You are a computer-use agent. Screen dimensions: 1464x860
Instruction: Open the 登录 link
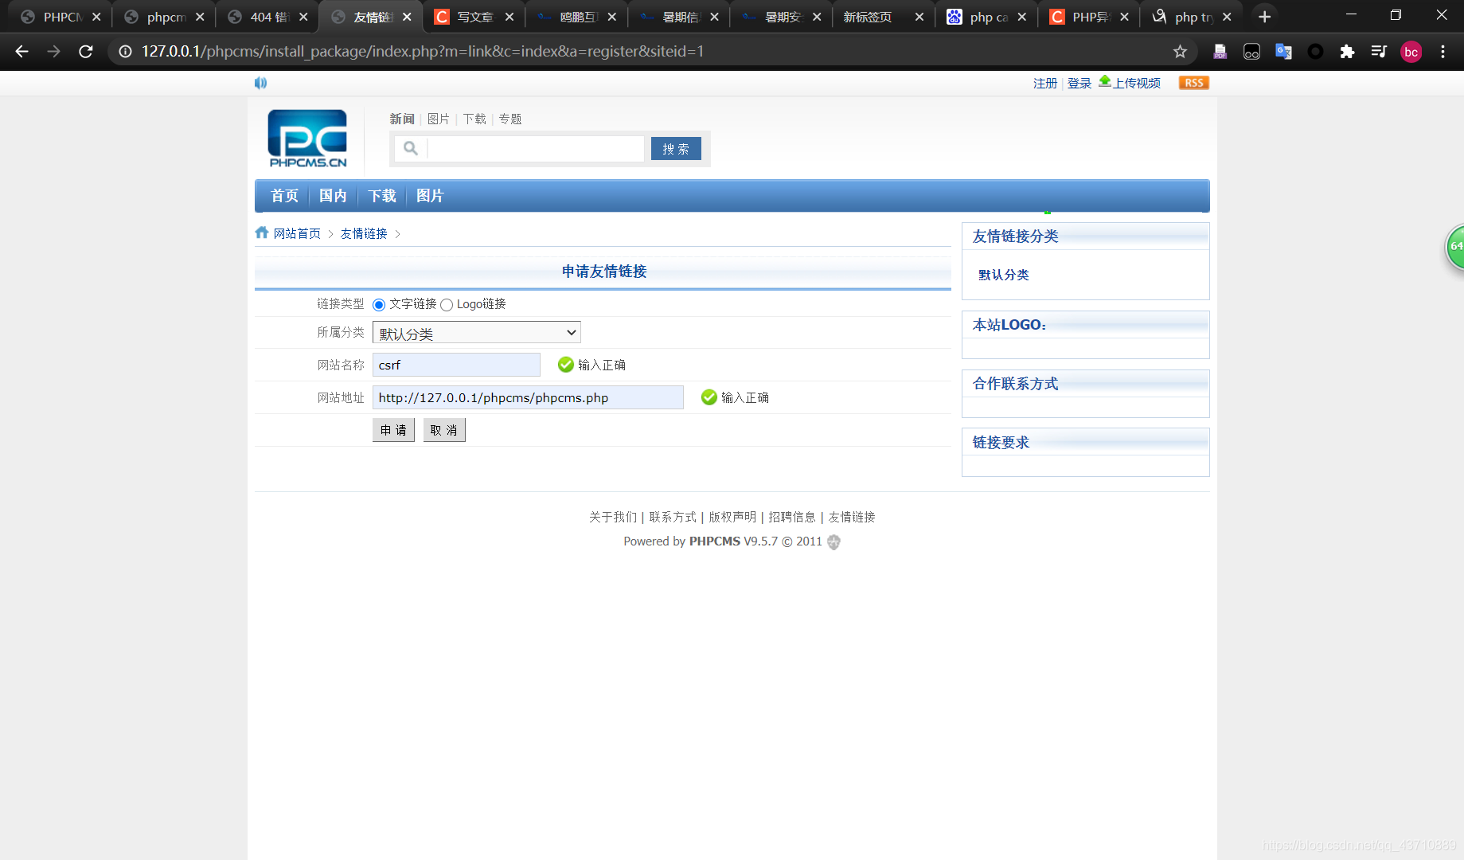pos(1079,83)
